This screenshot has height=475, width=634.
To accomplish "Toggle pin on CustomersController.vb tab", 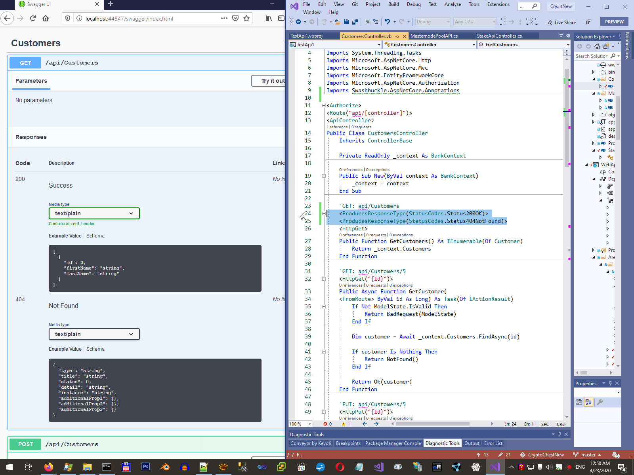I will 397,36.
